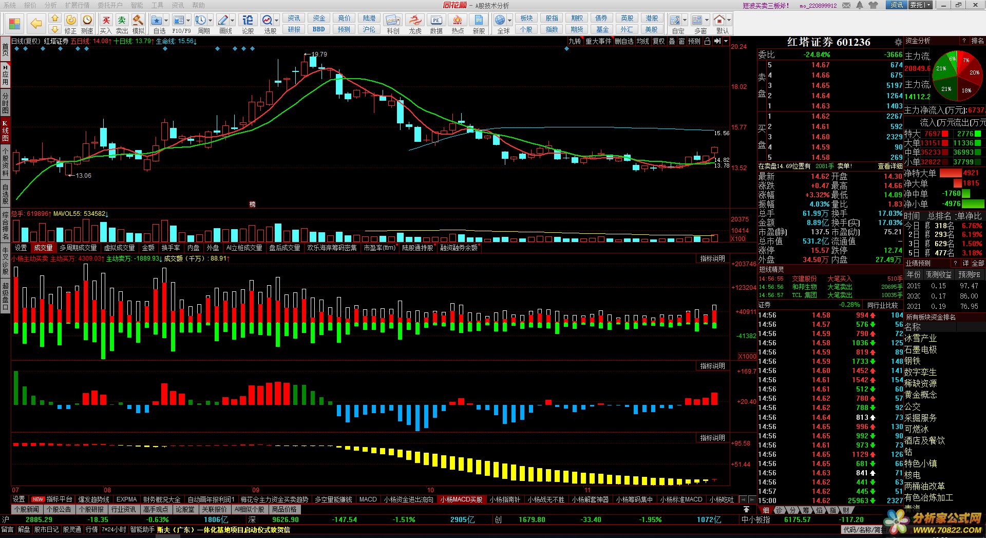Toggle the chart lock icon
Viewport: 986px width, 538px height.
(x=708, y=41)
